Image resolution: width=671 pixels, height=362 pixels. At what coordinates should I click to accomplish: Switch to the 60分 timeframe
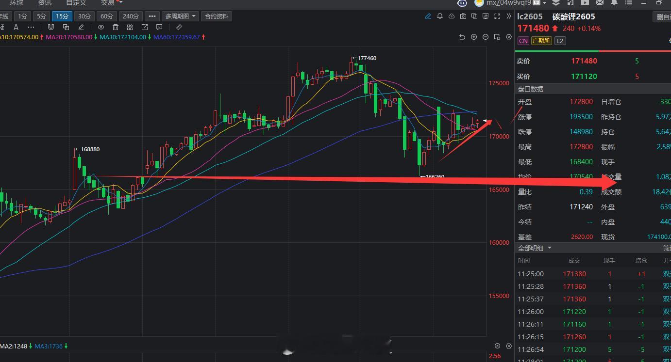(x=107, y=16)
